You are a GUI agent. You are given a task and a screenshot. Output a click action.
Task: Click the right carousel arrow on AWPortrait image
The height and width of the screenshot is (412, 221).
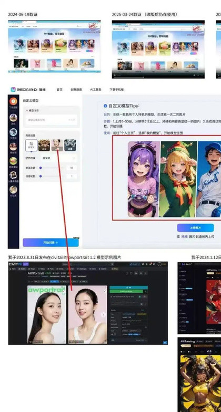point(103,314)
